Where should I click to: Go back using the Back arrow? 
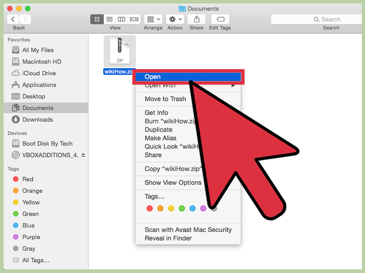point(13,19)
